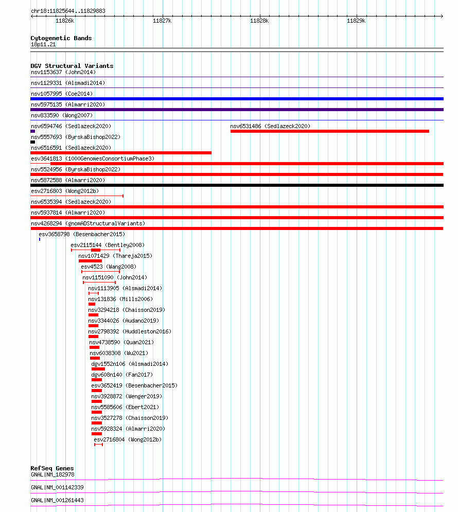458x512 pixels.
Task: Click the blue bar of nsv1057995 (Coe2014)
Action: 237,99
